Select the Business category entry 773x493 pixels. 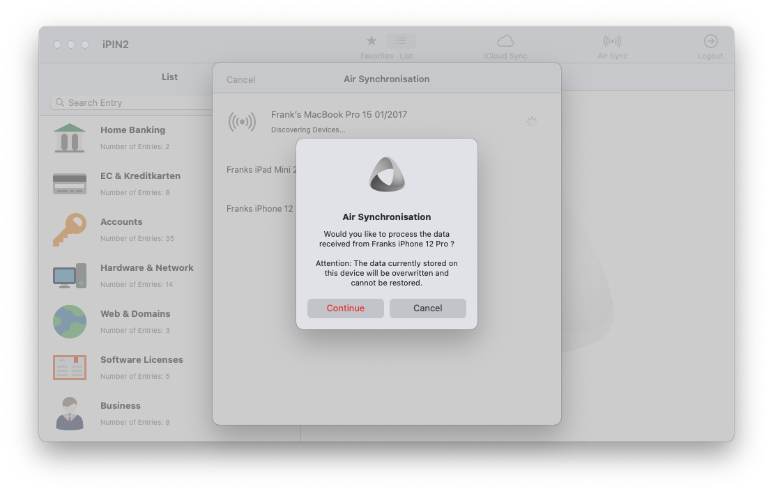(x=121, y=406)
